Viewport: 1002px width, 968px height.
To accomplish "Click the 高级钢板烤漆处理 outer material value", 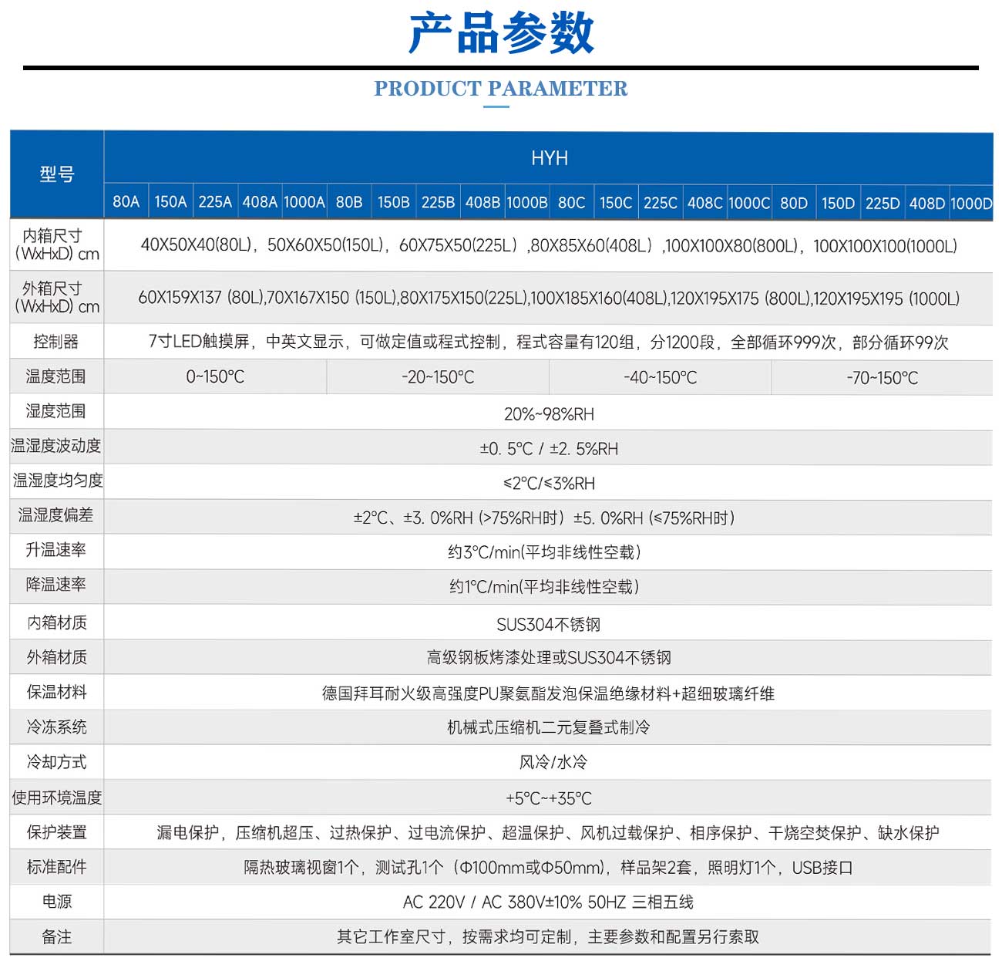I will [549, 658].
